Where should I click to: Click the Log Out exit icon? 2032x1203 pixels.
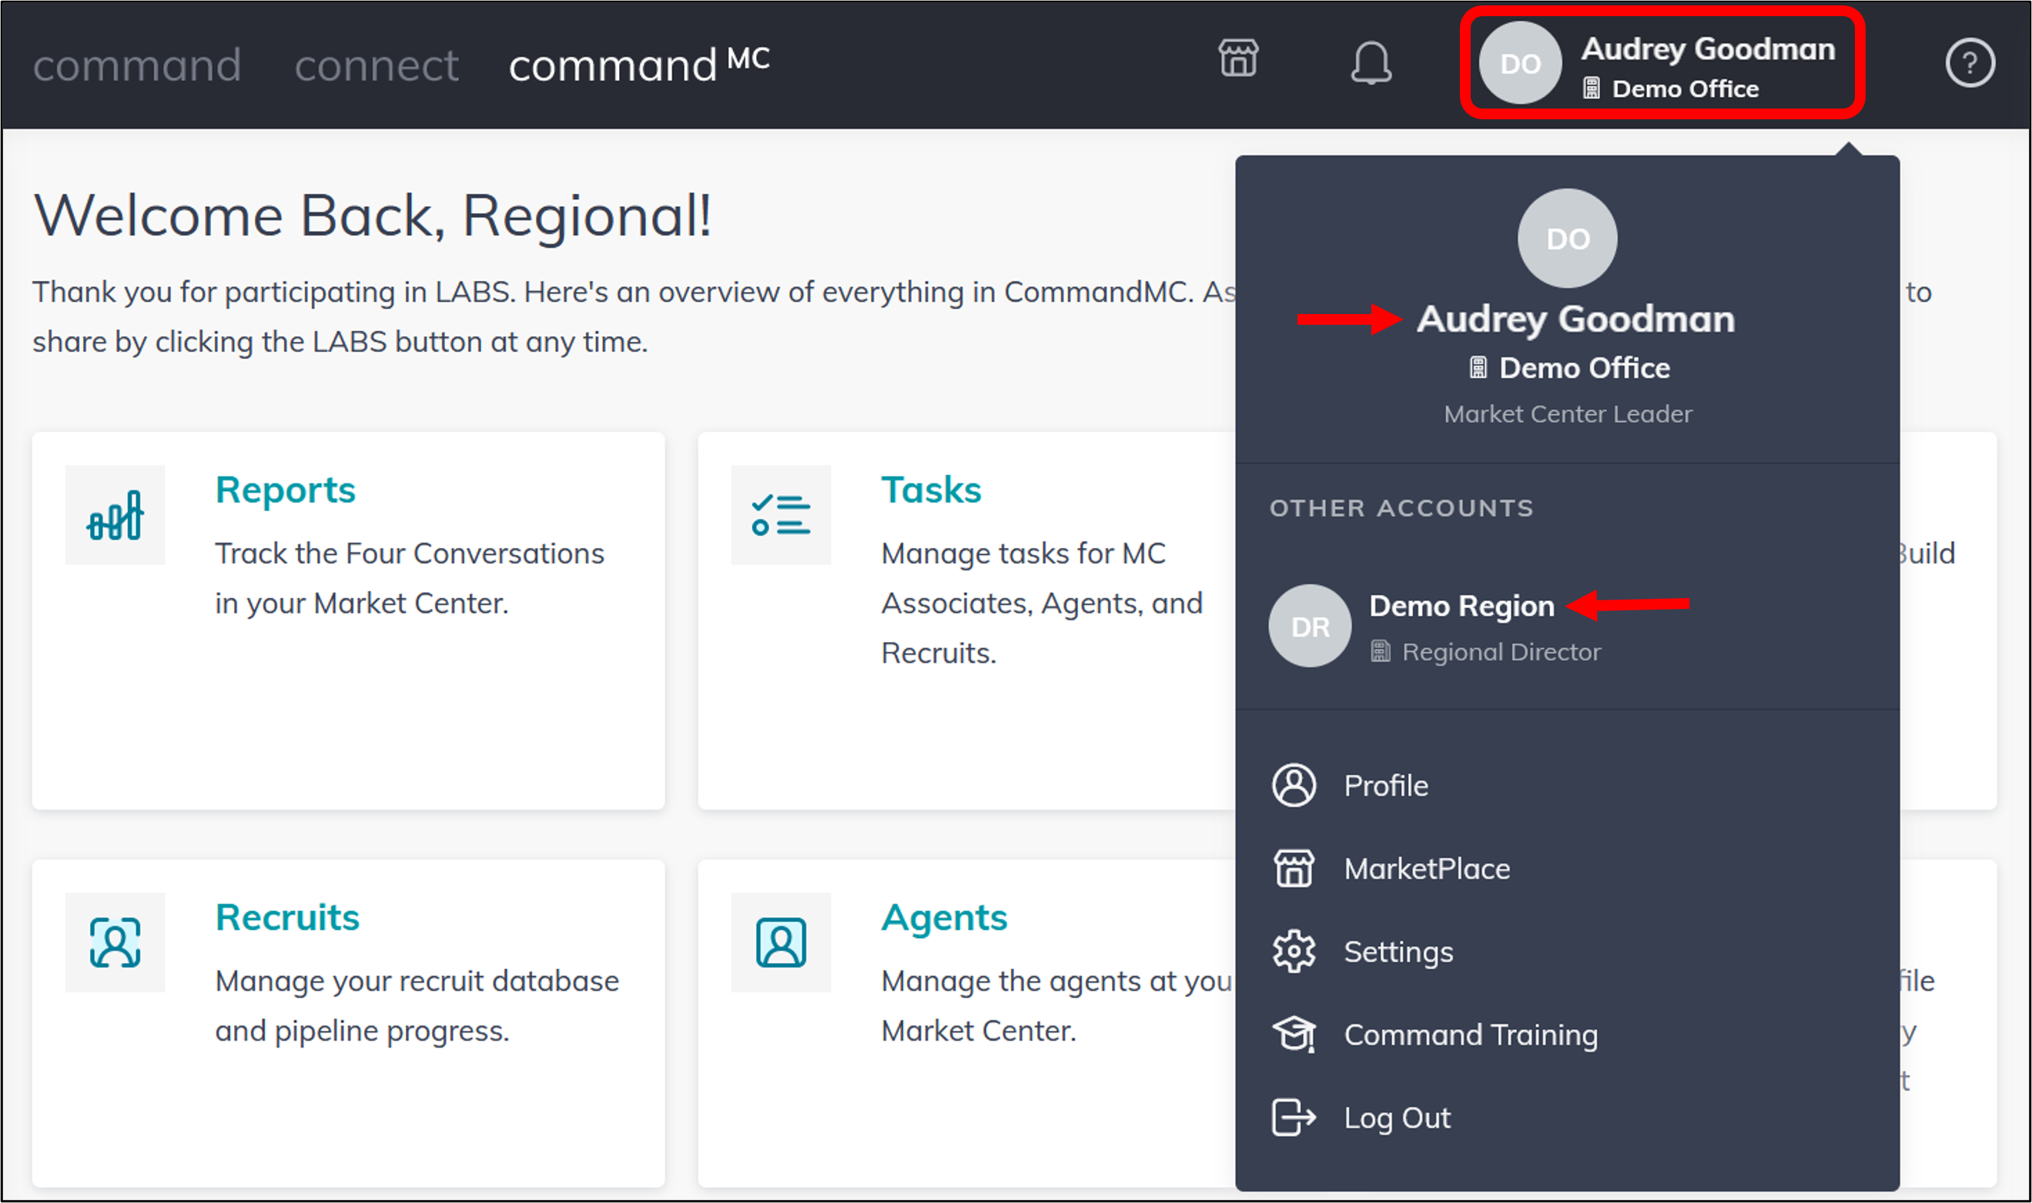pyautogui.click(x=1294, y=1117)
